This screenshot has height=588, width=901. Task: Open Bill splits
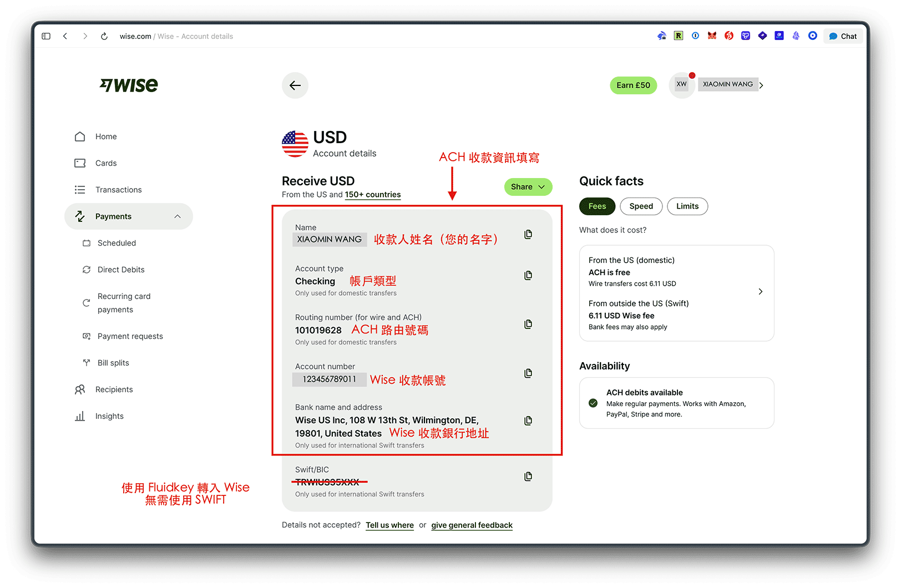tap(113, 363)
